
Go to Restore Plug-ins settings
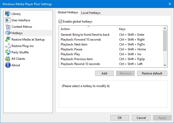pyautogui.click(x=23, y=46)
